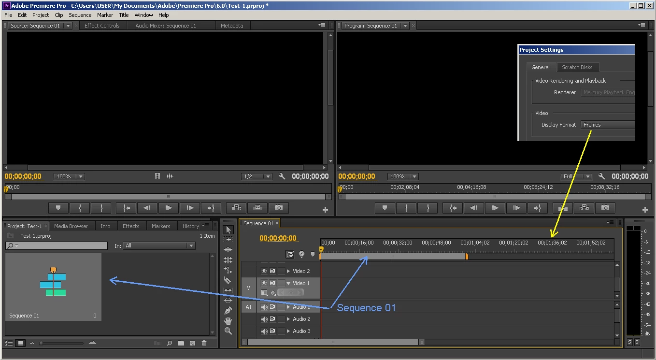Click Drag Video Only filmstrip icon
The height and width of the screenshot is (360, 656).
point(157,176)
